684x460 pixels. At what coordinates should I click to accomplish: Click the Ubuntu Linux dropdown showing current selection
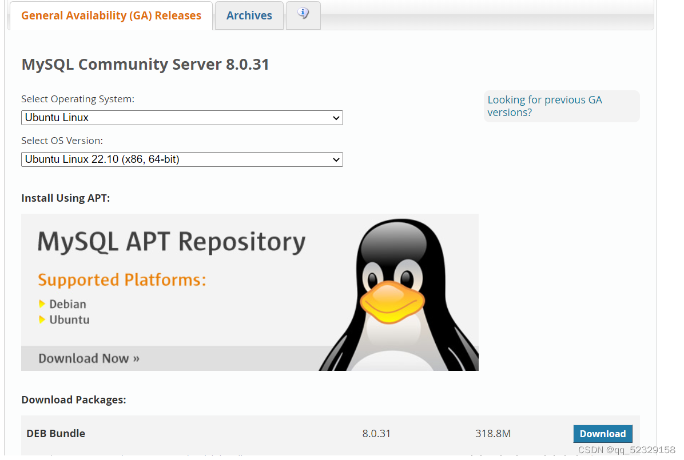tap(182, 118)
